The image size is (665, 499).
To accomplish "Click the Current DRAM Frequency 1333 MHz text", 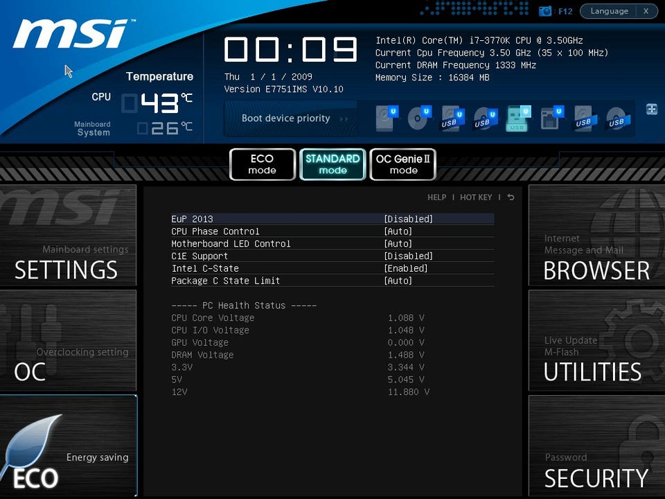I will click(x=456, y=65).
